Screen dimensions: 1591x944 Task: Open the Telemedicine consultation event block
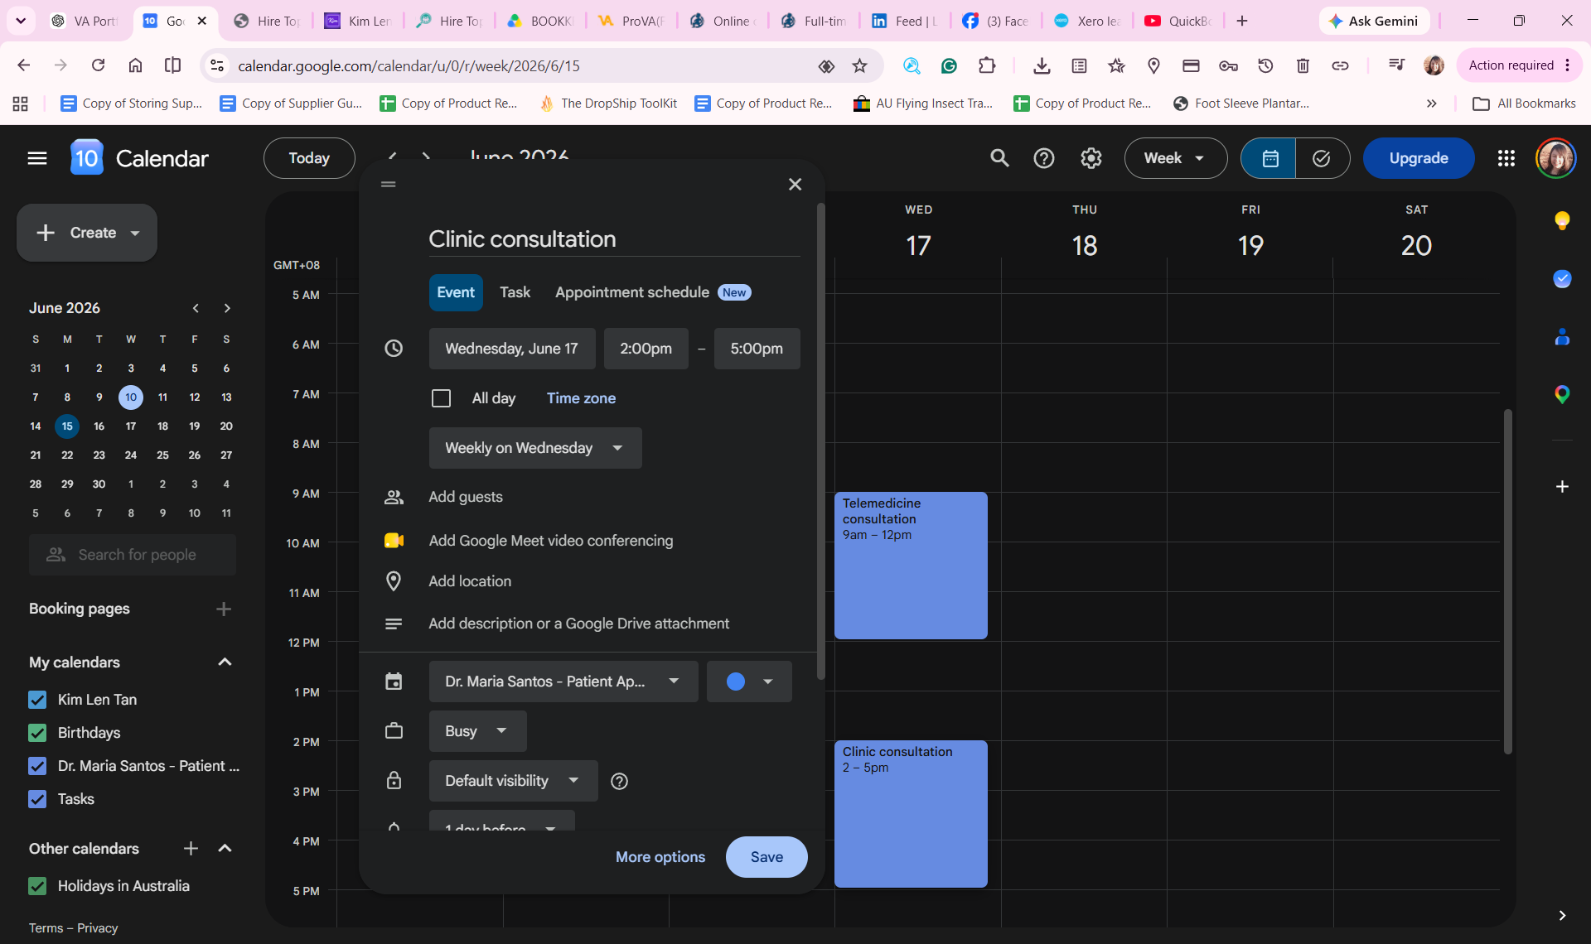pos(911,566)
